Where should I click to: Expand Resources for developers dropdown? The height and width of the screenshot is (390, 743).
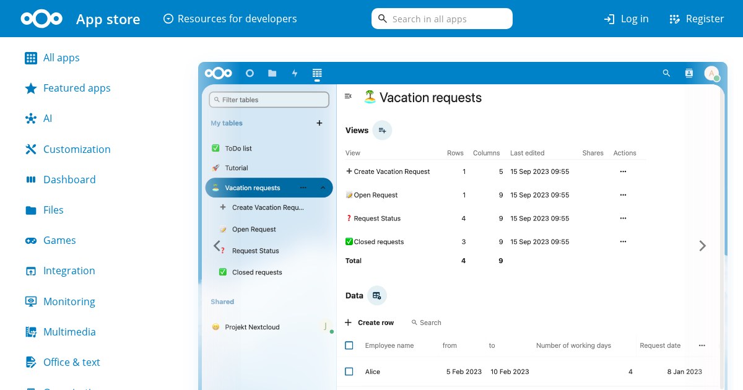230,19
